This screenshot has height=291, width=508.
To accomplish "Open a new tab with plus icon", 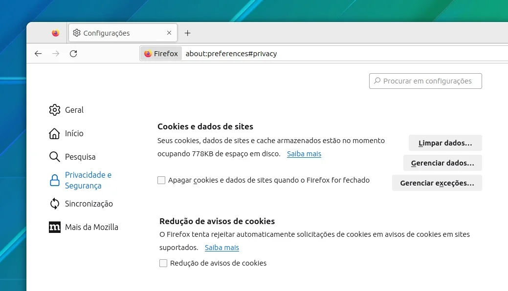I will click(x=187, y=33).
